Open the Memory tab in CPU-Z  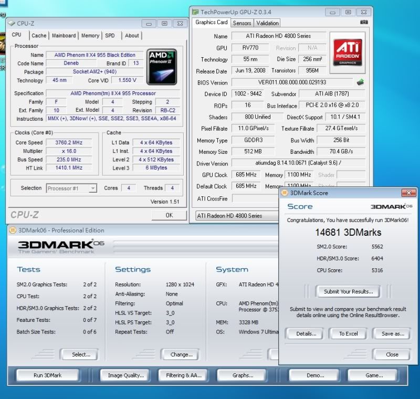coord(90,36)
